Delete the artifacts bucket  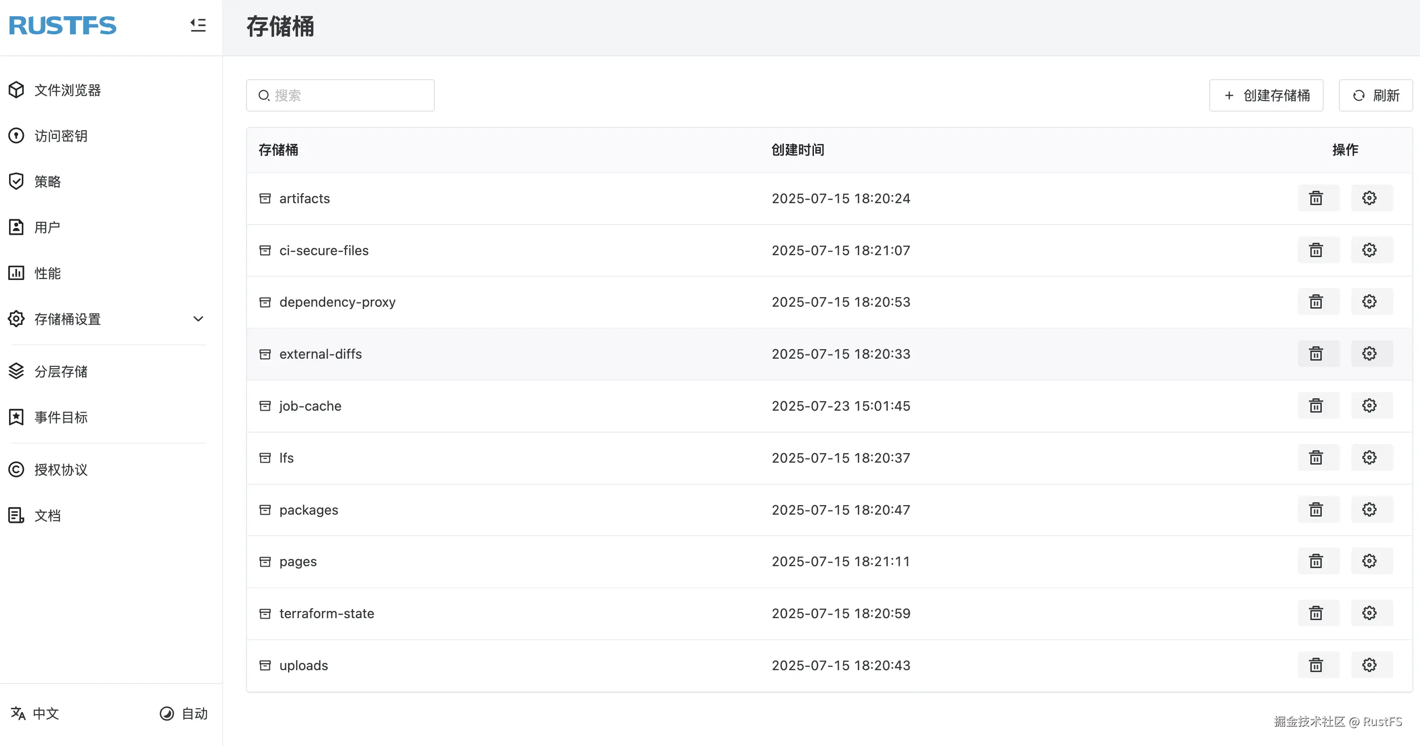tap(1316, 198)
